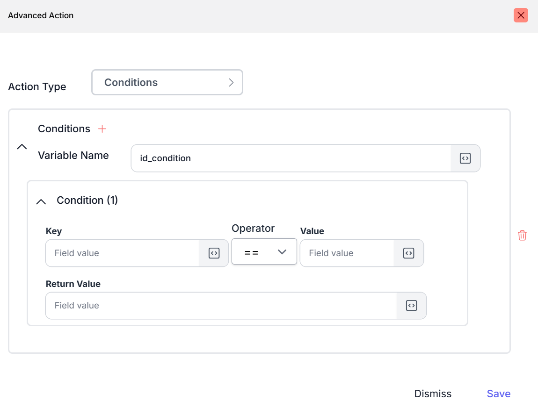The width and height of the screenshot is (538, 408).
Task: Open the Operator == dropdown
Action: [264, 252]
